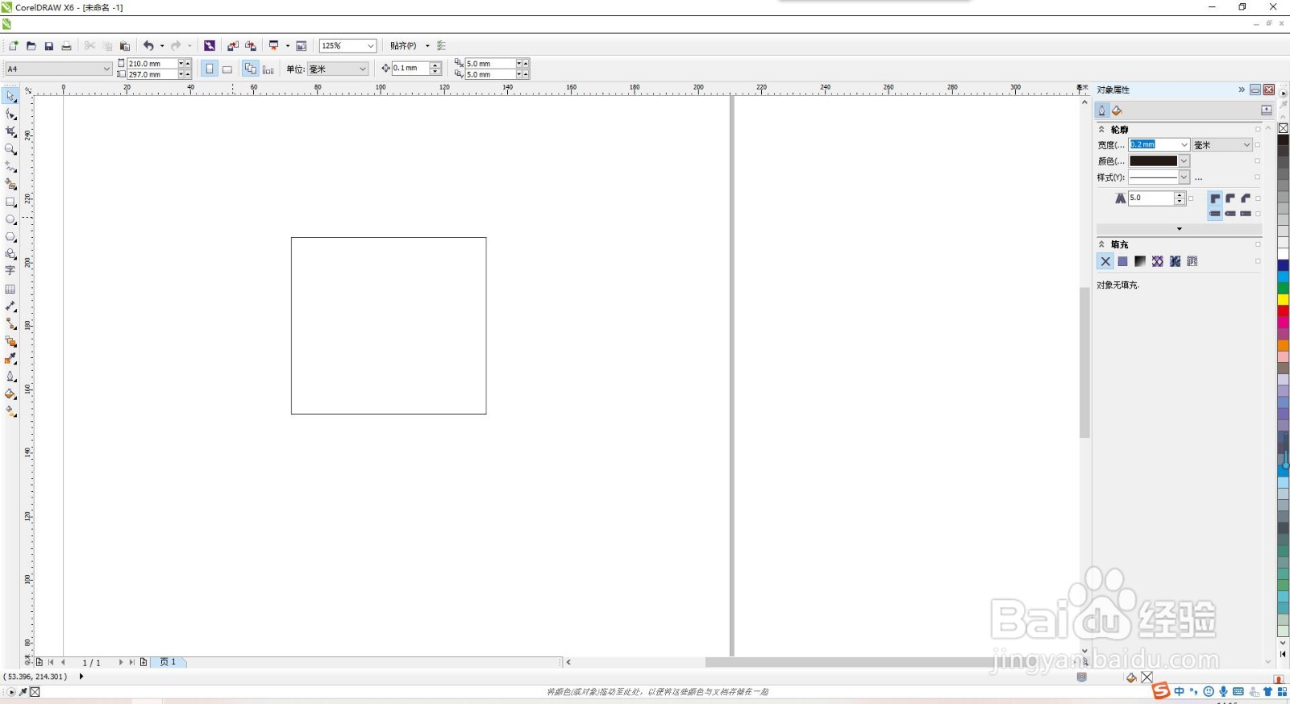Choose Texture fill type
Viewport: 1290px width, 704px height.
tap(1175, 261)
